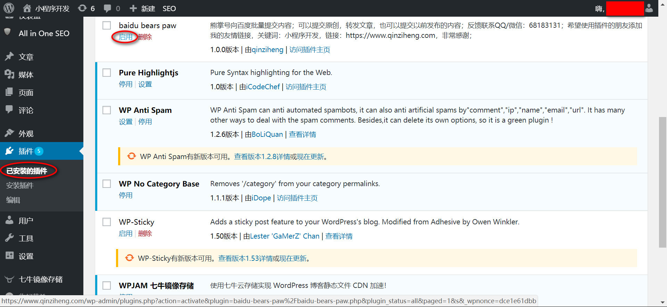
Task: Click the plugin update count badge 5
Action: (39, 151)
